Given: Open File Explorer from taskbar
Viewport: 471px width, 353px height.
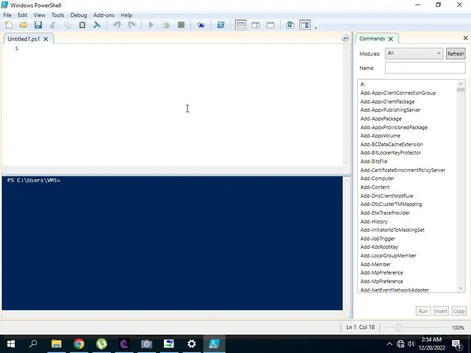Looking at the screenshot, I should 56,344.
